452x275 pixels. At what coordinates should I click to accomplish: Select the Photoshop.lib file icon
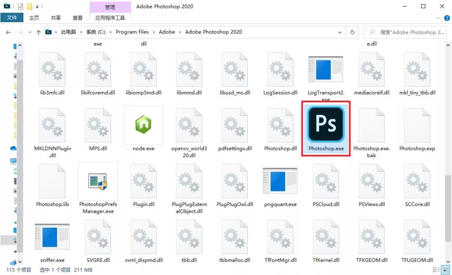[52, 181]
